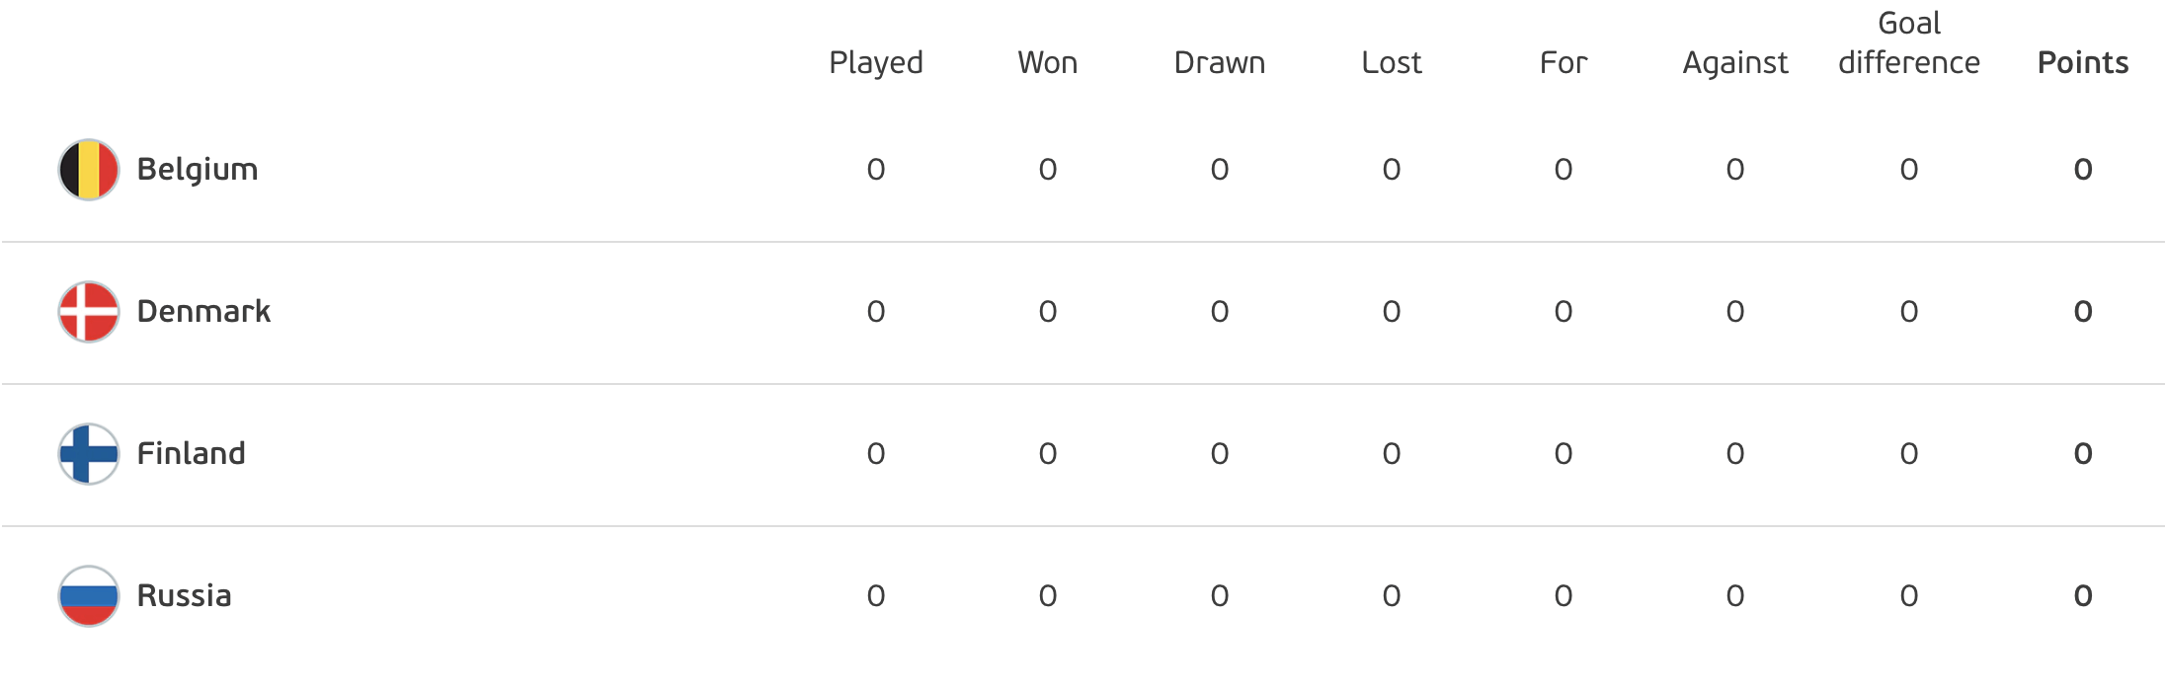
Task: Select the Drawn column header
Action: point(1220,63)
